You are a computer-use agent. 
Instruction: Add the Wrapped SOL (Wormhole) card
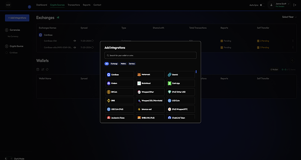[150, 100]
